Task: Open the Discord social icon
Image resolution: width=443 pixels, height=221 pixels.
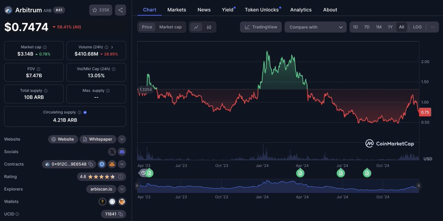Action: pos(122,152)
